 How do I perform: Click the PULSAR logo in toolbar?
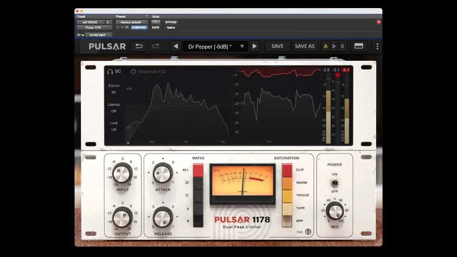pos(107,46)
